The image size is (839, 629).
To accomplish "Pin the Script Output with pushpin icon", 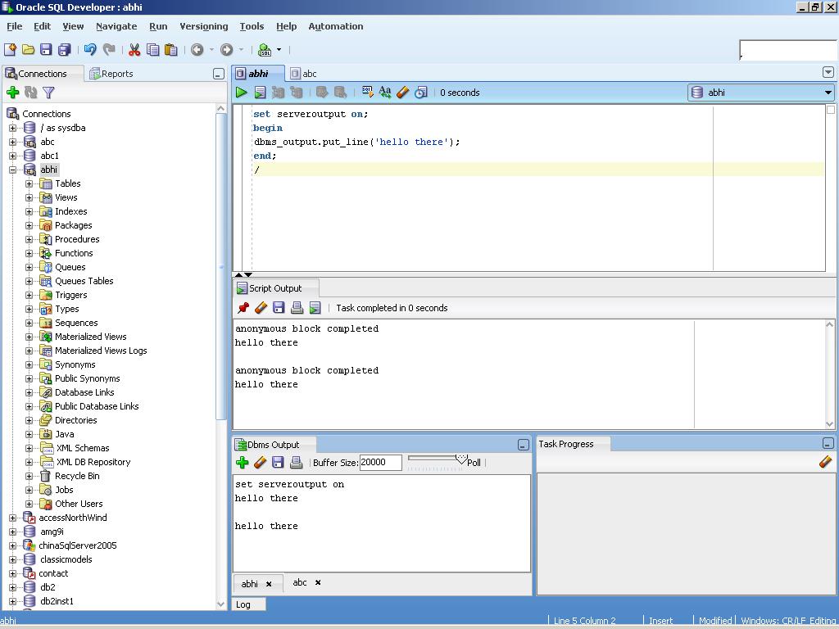I will [x=243, y=308].
